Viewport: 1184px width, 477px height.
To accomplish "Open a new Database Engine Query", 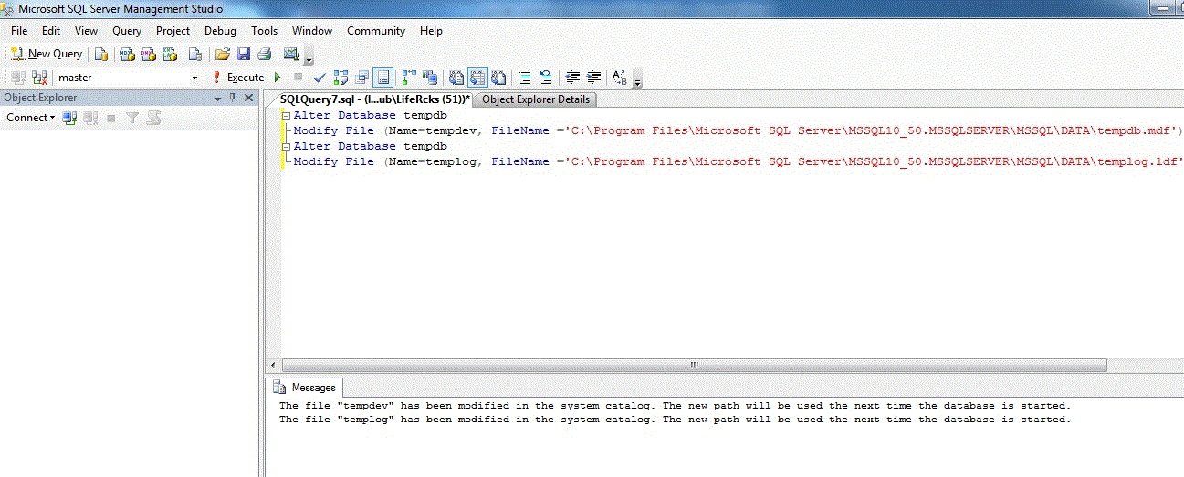I will click(x=101, y=54).
